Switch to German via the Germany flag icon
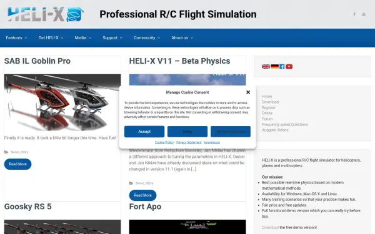 (274, 66)
